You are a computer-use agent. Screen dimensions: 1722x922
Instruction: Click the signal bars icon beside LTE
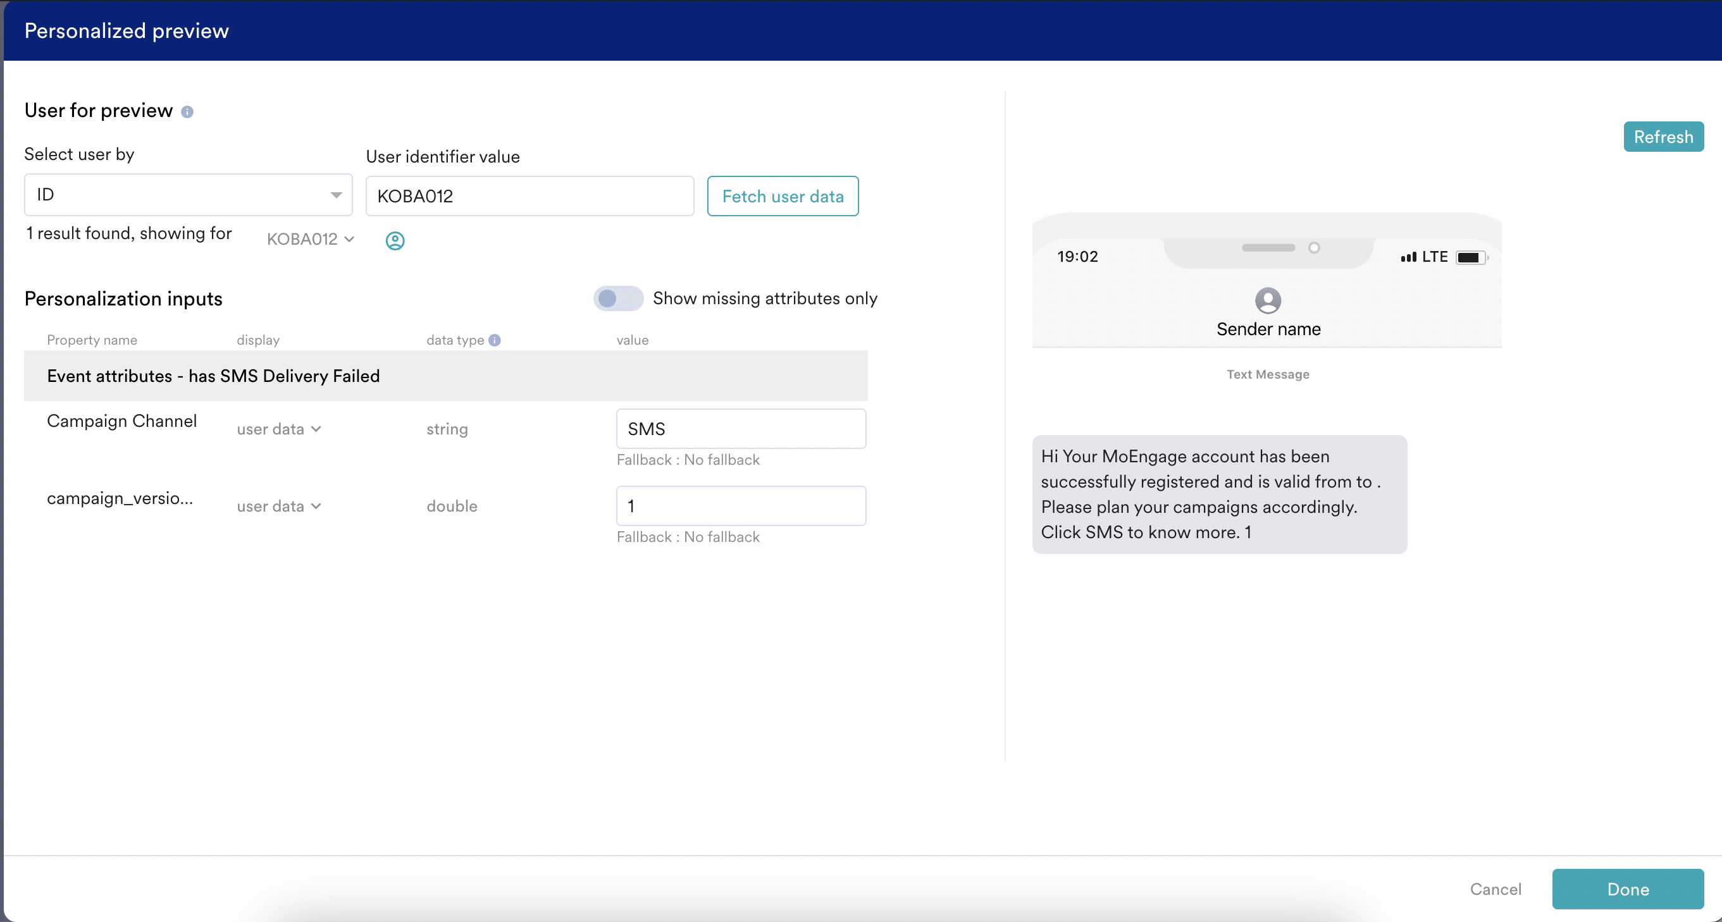pyautogui.click(x=1408, y=257)
